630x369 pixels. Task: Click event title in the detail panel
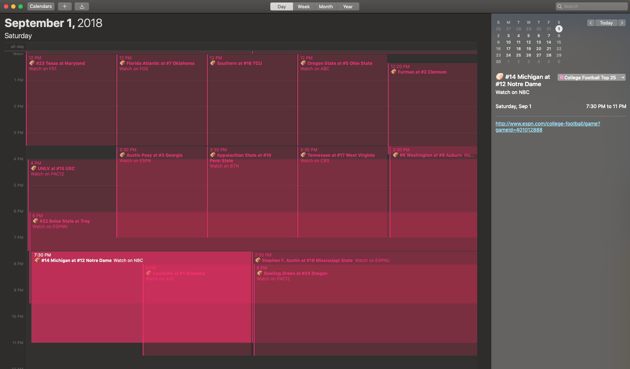[523, 80]
